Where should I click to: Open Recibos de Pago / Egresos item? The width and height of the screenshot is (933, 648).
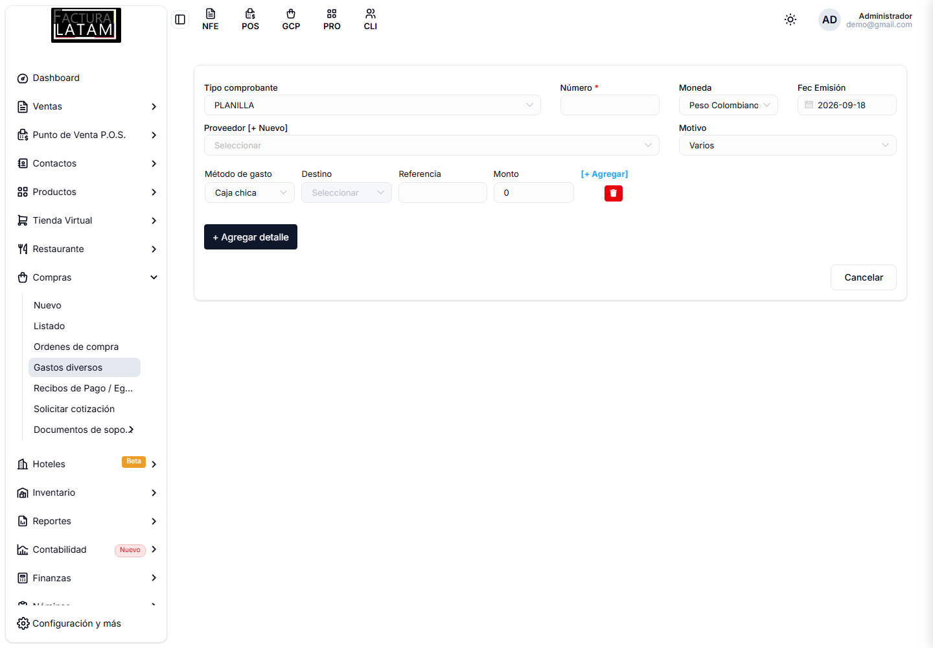pos(84,388)
